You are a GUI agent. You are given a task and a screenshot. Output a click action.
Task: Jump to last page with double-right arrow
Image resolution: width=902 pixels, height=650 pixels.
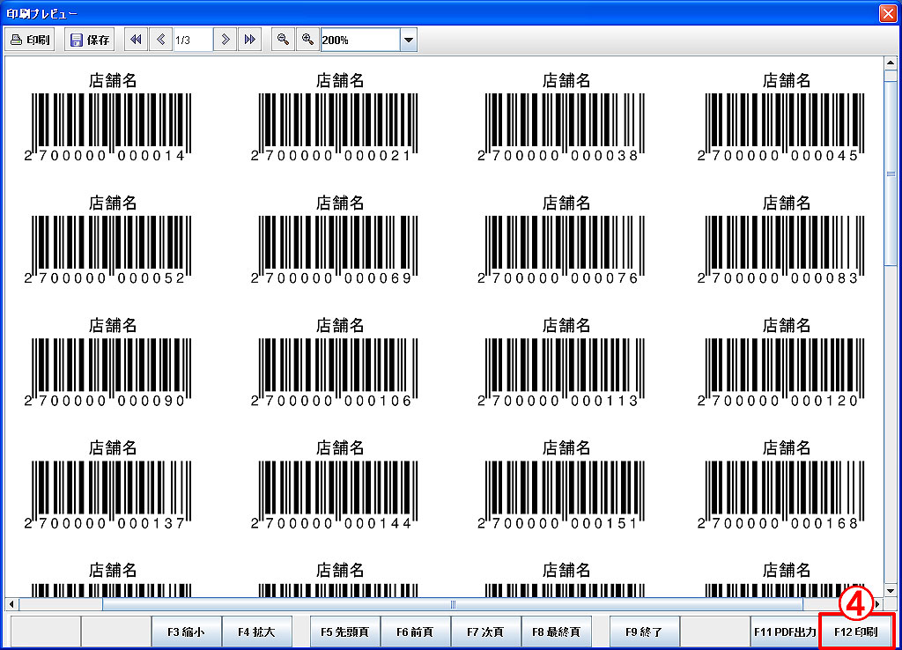tap(250, 40)
